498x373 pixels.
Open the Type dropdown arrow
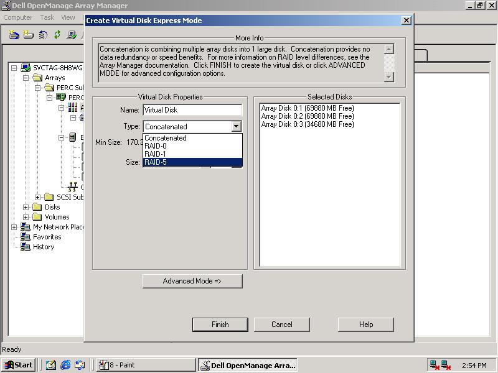(x=236, y=126)
